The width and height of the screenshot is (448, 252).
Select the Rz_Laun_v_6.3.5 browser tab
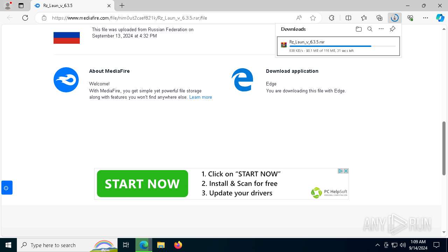click(72, 6)
